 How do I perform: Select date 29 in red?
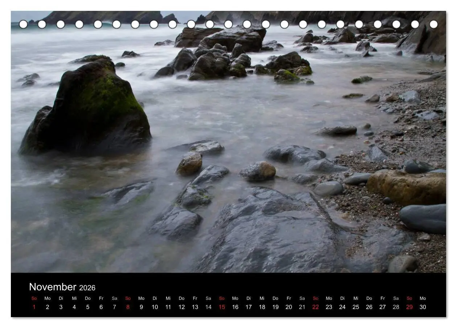[x=409, y=307]
